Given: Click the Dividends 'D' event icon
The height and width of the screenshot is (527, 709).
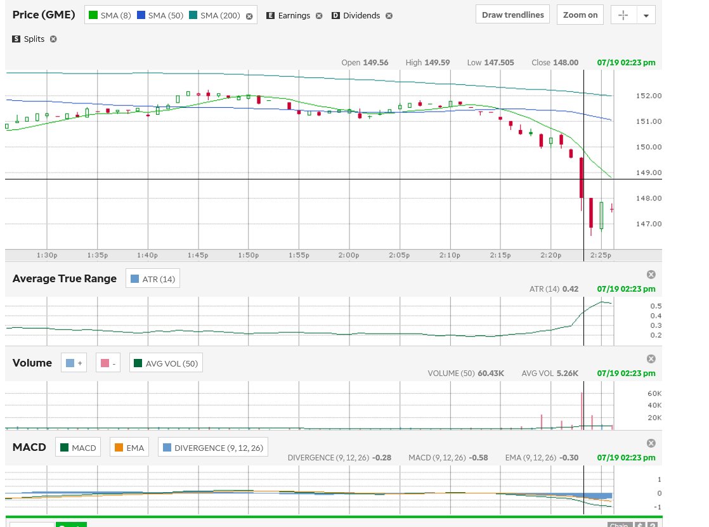Looking at the screenshot, I should click(335, 15).
